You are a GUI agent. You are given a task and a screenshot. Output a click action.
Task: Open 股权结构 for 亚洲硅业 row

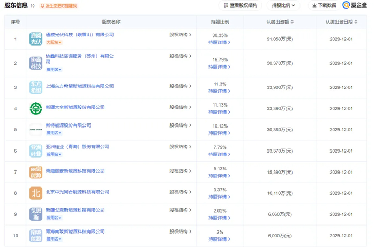click(181, 147)
